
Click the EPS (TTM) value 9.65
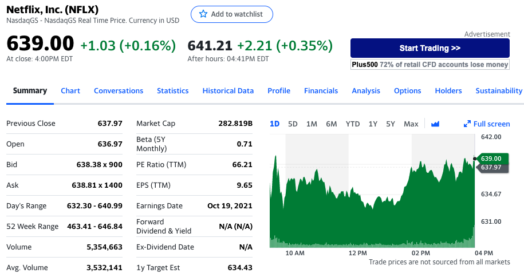pos(245,185)
